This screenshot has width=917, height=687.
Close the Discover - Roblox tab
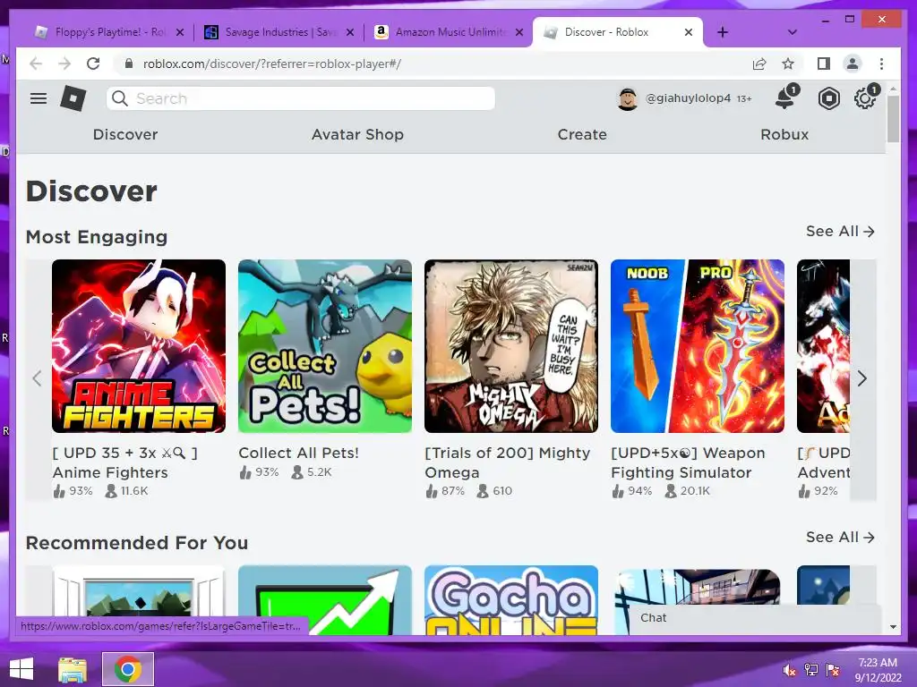(x=689, y=32)
